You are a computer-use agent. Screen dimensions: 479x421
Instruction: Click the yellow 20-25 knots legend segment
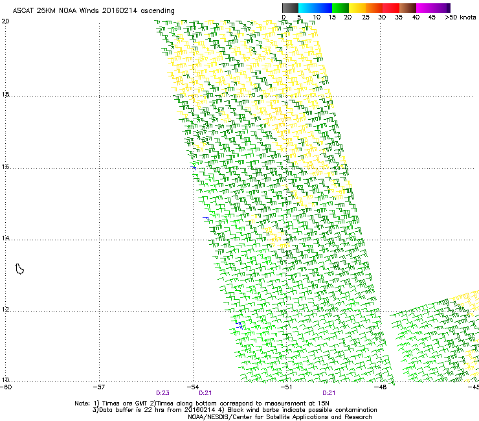click(357, 8)
